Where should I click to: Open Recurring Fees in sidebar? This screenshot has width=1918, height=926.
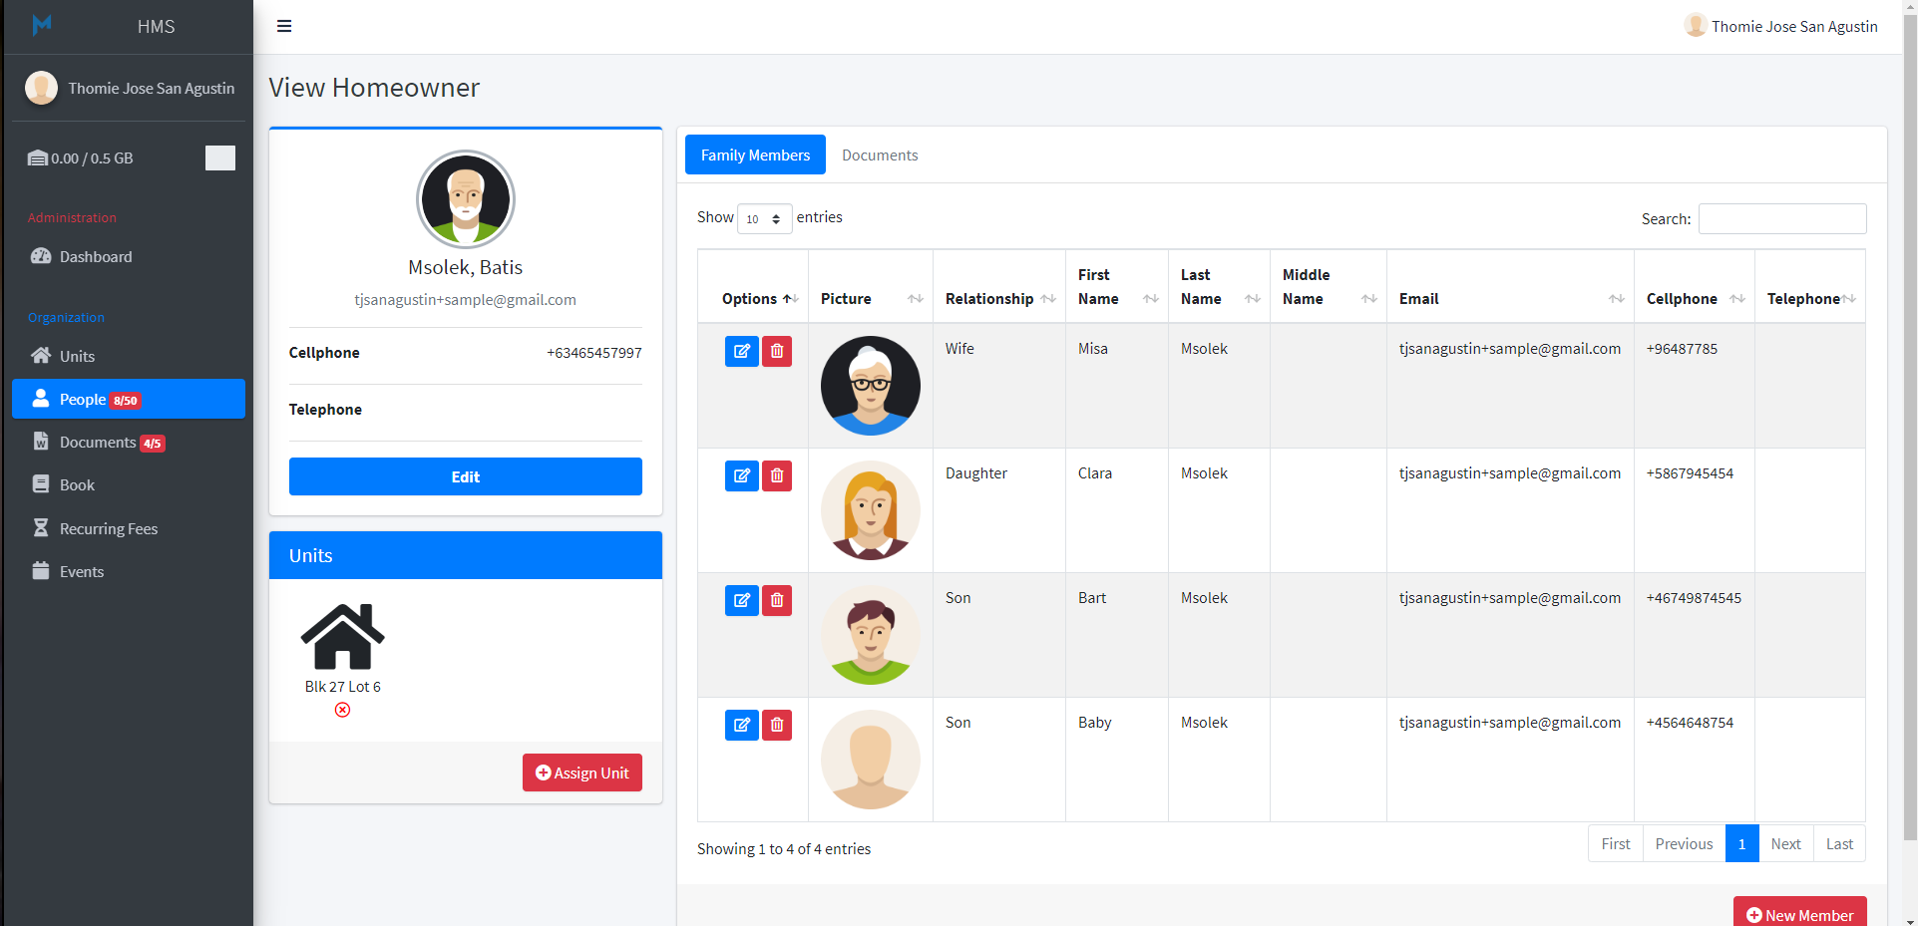pos(108,528)
